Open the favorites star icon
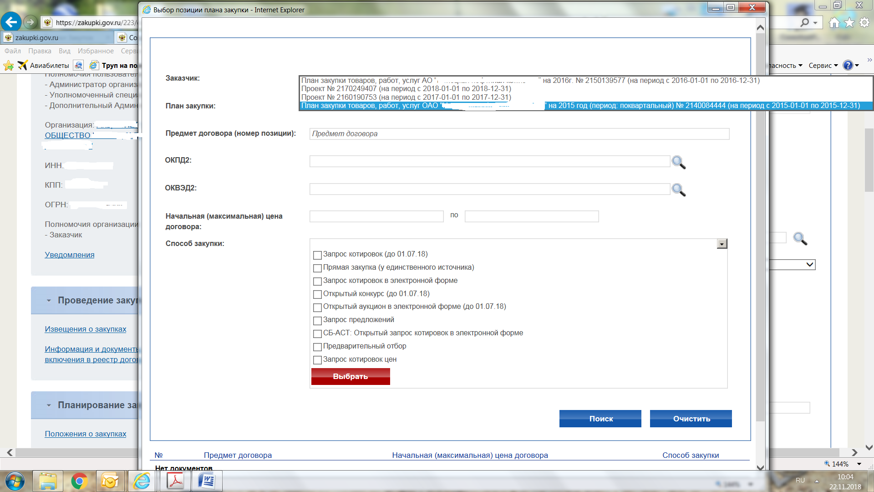 pos(849,22)
